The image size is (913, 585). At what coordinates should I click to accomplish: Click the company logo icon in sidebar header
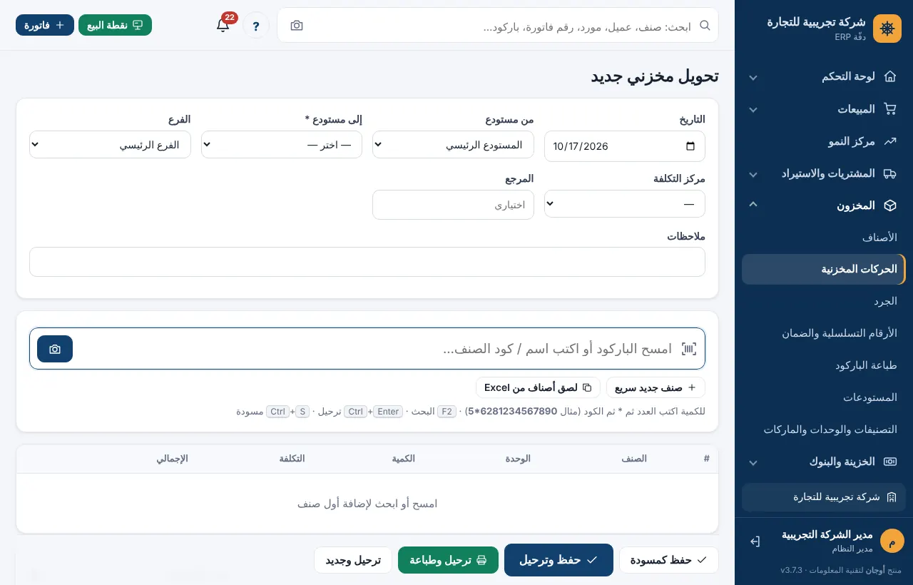click(887, 29)
